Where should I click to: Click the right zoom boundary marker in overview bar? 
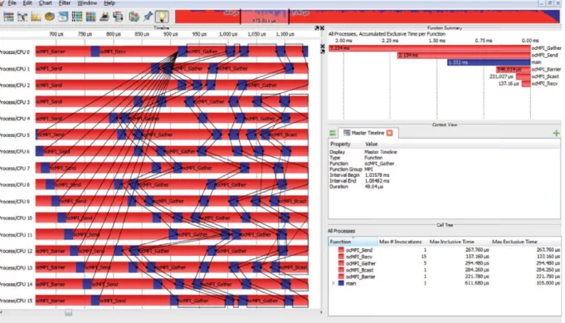point(289,17)
